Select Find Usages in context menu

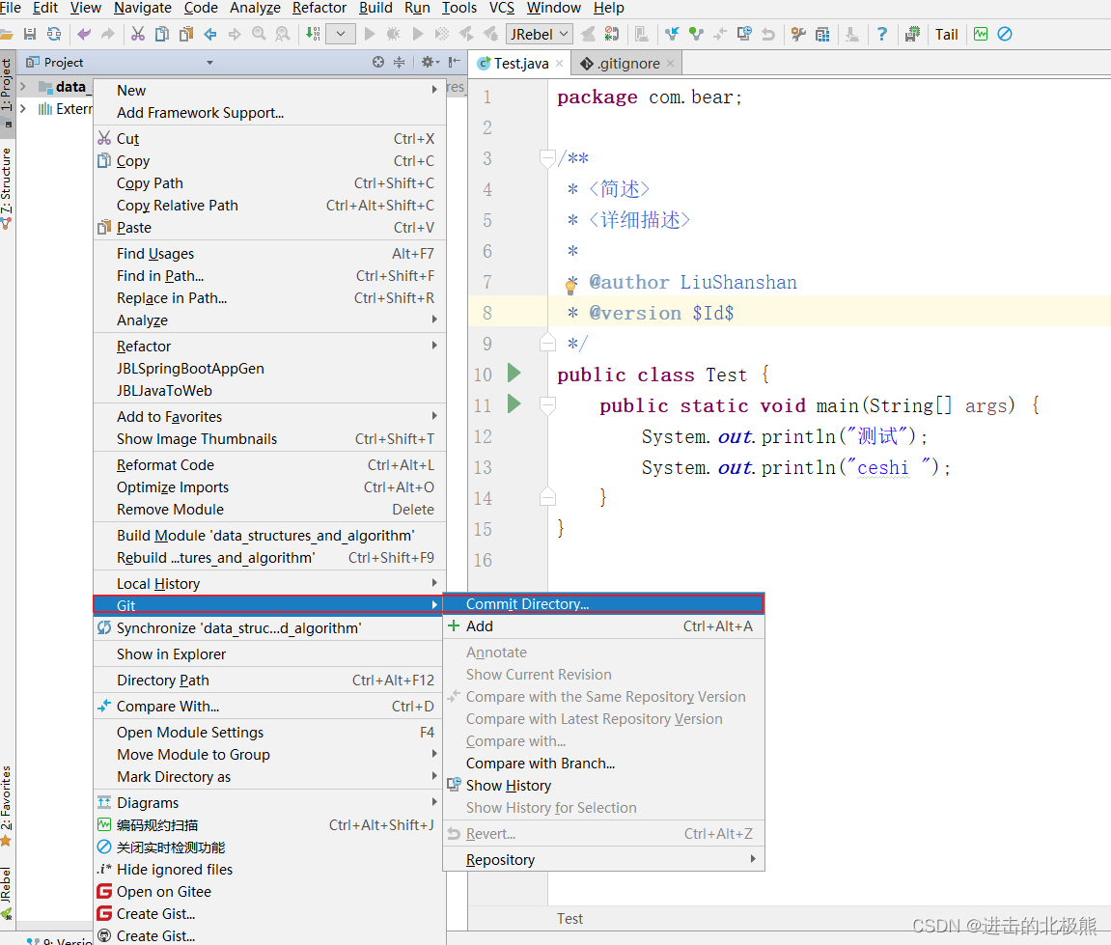pyautogui.click(x=269, y=253)
